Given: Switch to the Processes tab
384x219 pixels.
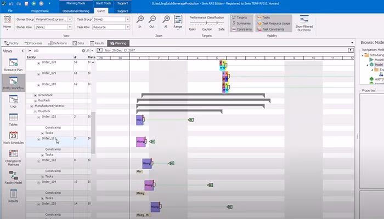Looking at the screenshot, I should coord(33,43).
